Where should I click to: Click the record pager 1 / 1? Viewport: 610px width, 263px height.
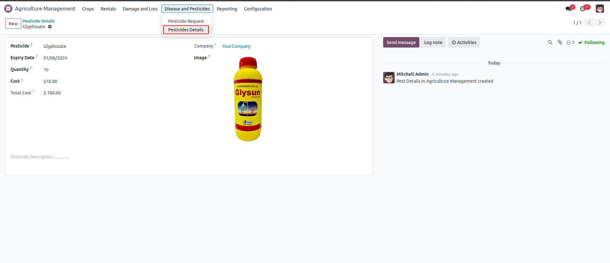[577, 23]
